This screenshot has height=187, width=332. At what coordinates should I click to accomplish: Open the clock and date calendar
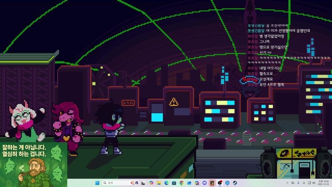[x=325, y=183]
